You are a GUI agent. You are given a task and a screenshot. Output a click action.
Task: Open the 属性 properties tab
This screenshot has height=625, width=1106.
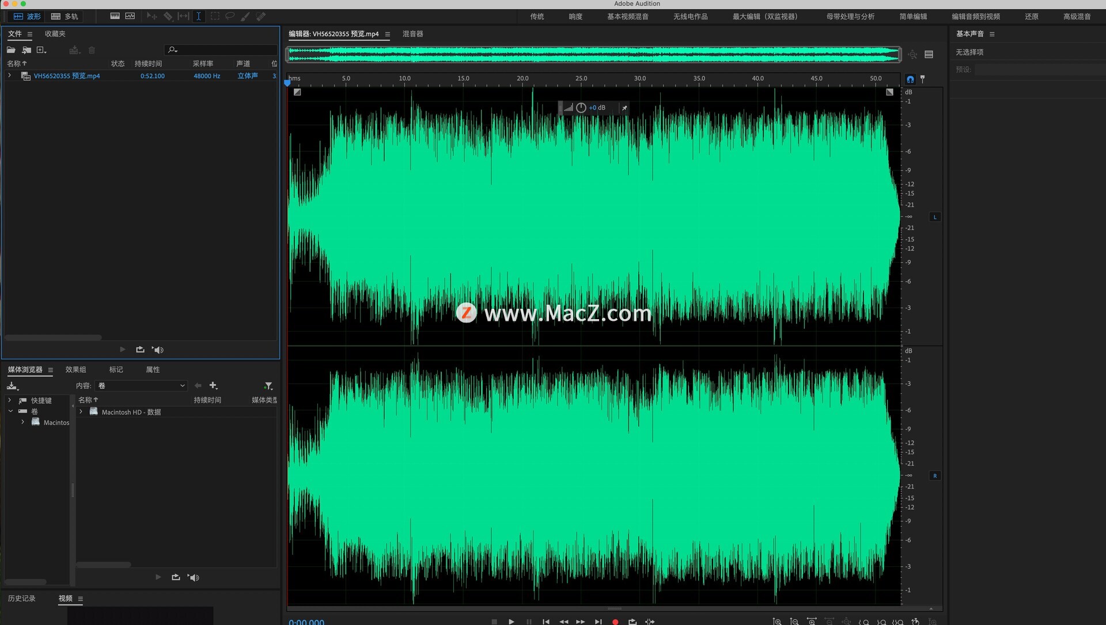(153, 370)
